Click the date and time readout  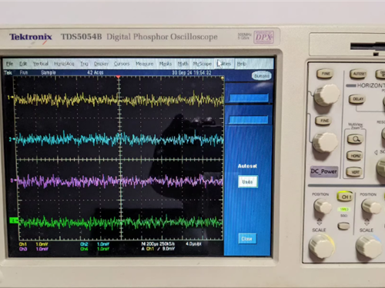[192, 73]
